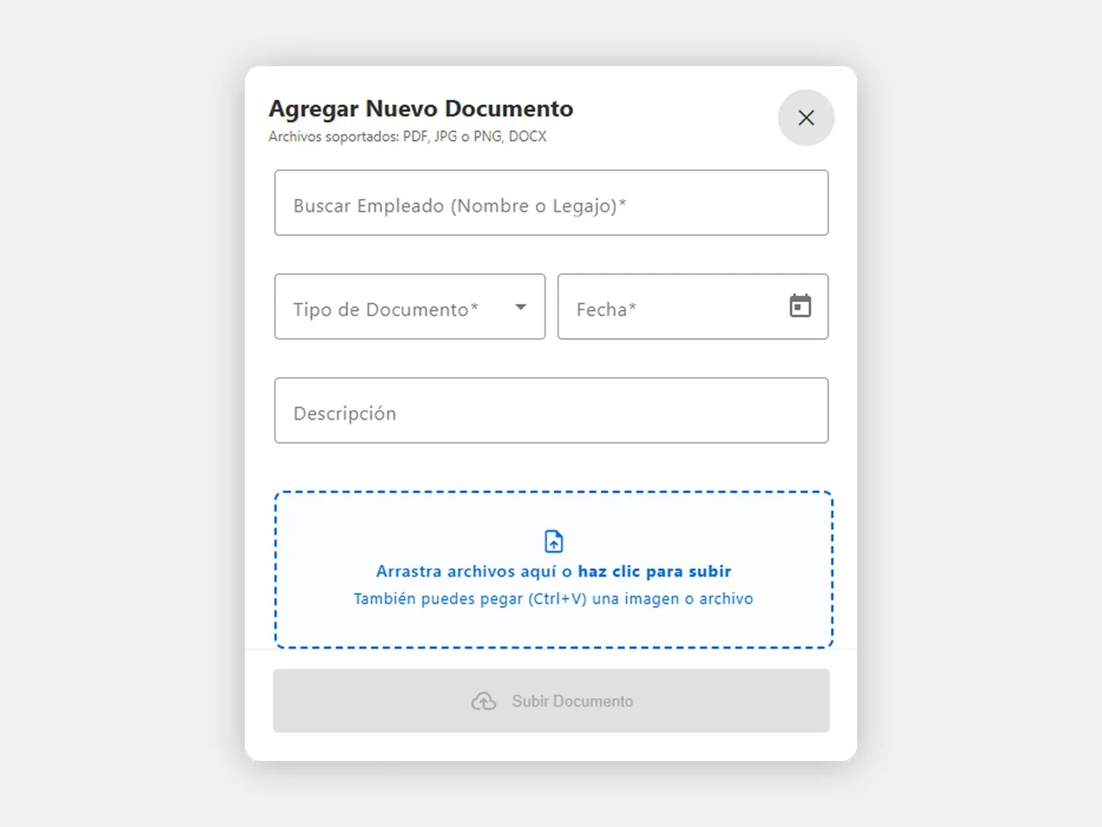Screen dimensions: 1102x827
Task: Click the file upload icon in drop zone
Action: [x=553, y=541]
